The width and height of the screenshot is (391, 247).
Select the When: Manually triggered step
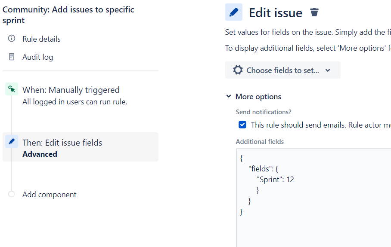pyautogui.click(x=71, y=90)
